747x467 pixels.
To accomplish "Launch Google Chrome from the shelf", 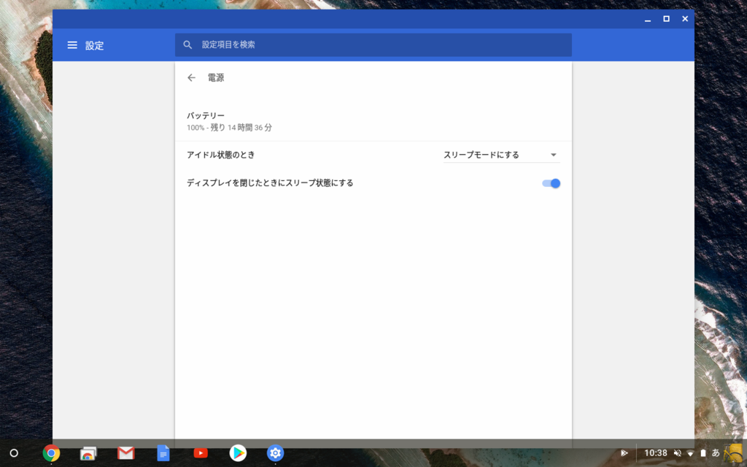I will pyautogui.click(x=51, y=452).
